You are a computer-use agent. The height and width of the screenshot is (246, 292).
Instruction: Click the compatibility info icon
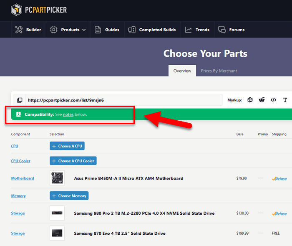tap(18, 114)
